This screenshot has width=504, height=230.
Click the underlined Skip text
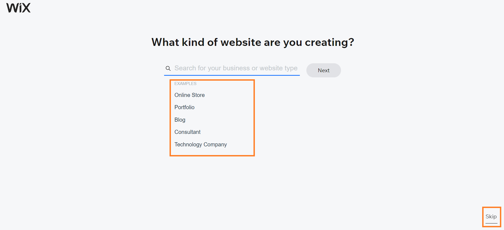(x=491, y=217)
